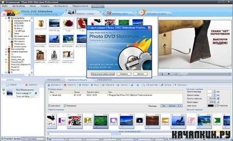This screenshot has width=233, height=141.
Task: Click step 2 Choose menu icon
Action: pyautogui.click(x=109, y=12)
